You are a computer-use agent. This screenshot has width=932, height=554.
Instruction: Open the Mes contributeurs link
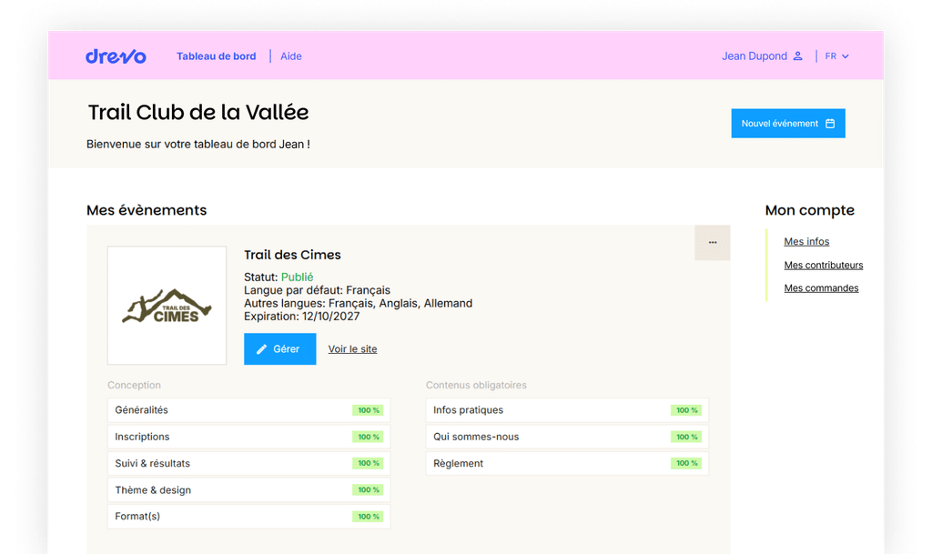point(823,265)
